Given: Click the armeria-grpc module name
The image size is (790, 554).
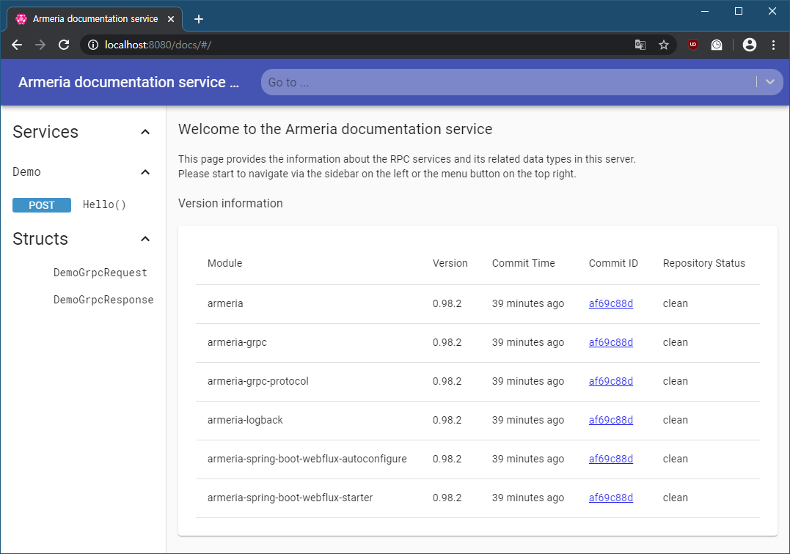Looking at the screenshot, I should [x=238, y=342].
